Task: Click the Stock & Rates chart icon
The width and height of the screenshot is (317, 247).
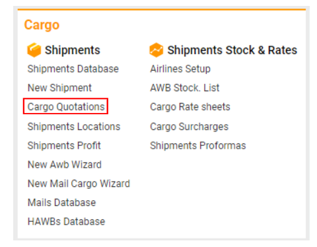Action: coord(156,50)
